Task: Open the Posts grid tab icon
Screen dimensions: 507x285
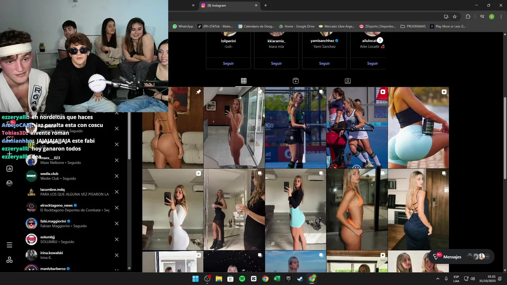Action: tap(244, 81)
